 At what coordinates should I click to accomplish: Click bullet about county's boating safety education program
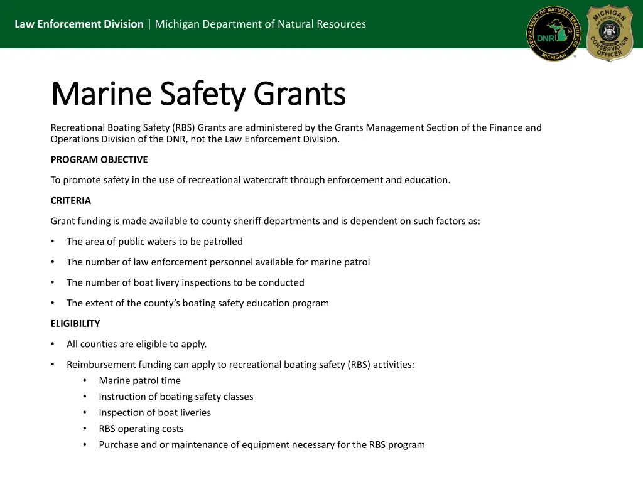pos(198,303)
